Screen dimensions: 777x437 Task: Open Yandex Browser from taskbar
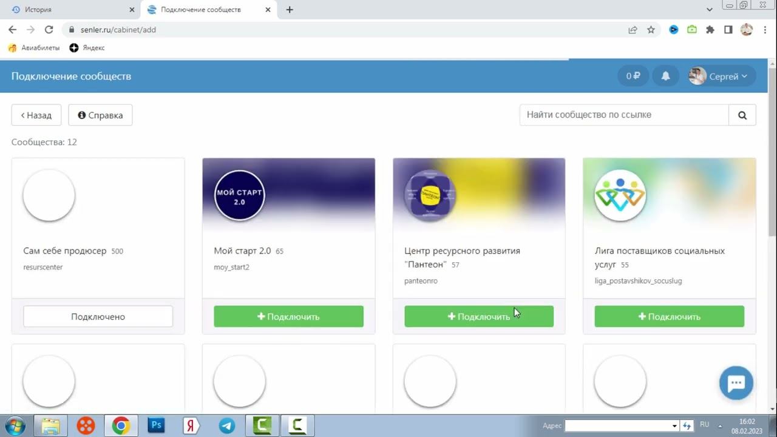pyautogui.click(x=191, y=426)
